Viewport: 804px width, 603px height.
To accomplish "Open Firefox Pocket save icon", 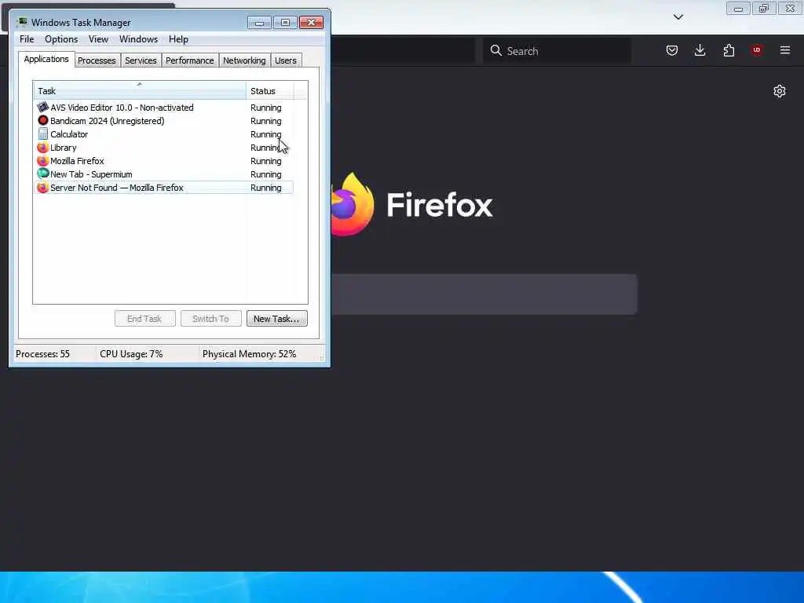I will (x=672, y=50).
